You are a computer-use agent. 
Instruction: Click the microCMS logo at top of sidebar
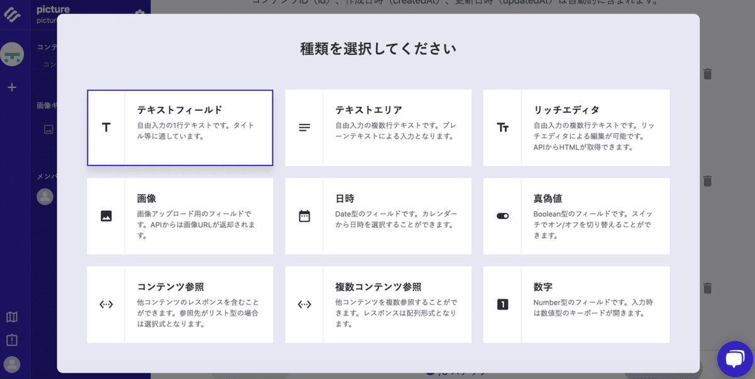click(12, 14)
